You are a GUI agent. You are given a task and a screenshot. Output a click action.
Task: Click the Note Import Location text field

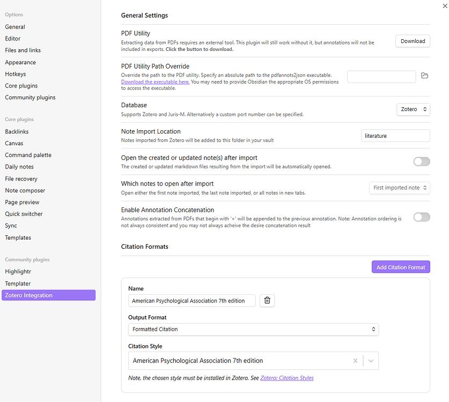click(x=395, y=136)
